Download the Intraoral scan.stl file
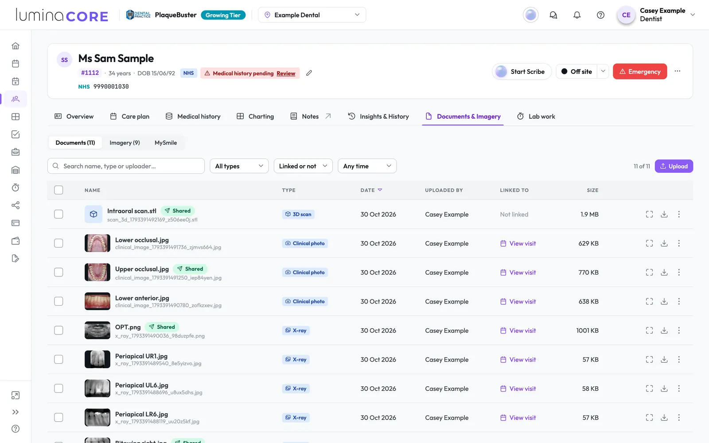The image size is (709, 443). point(664,214)
